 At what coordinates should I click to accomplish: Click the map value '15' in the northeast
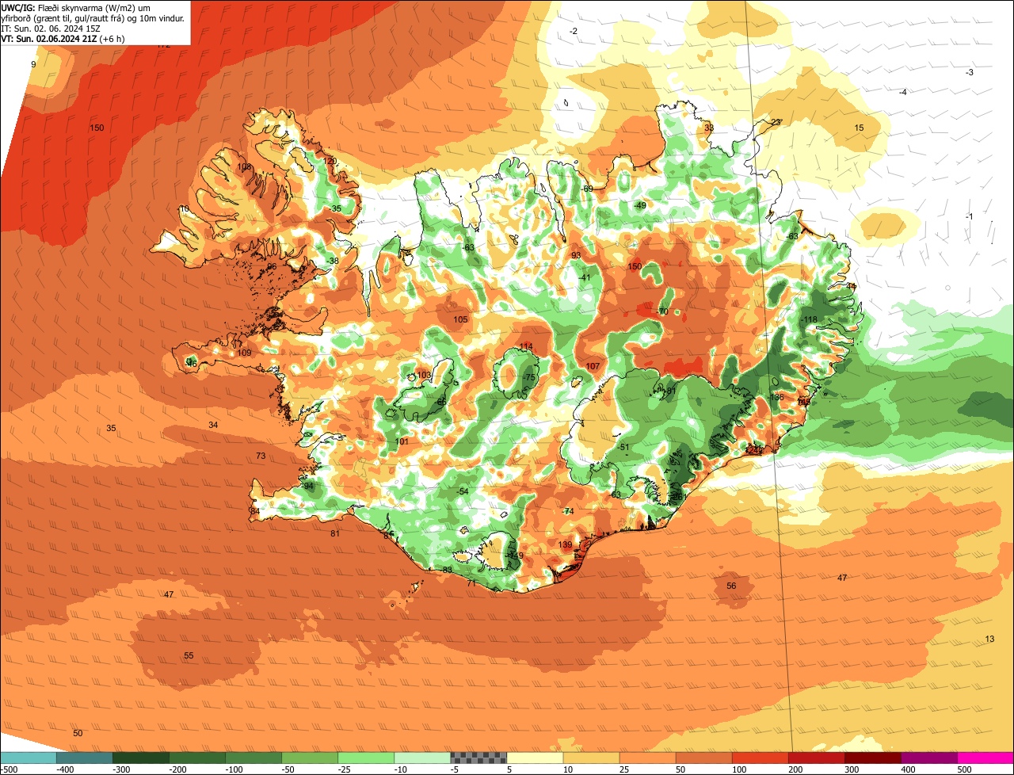pyautogui.click(x=859, y=128)
